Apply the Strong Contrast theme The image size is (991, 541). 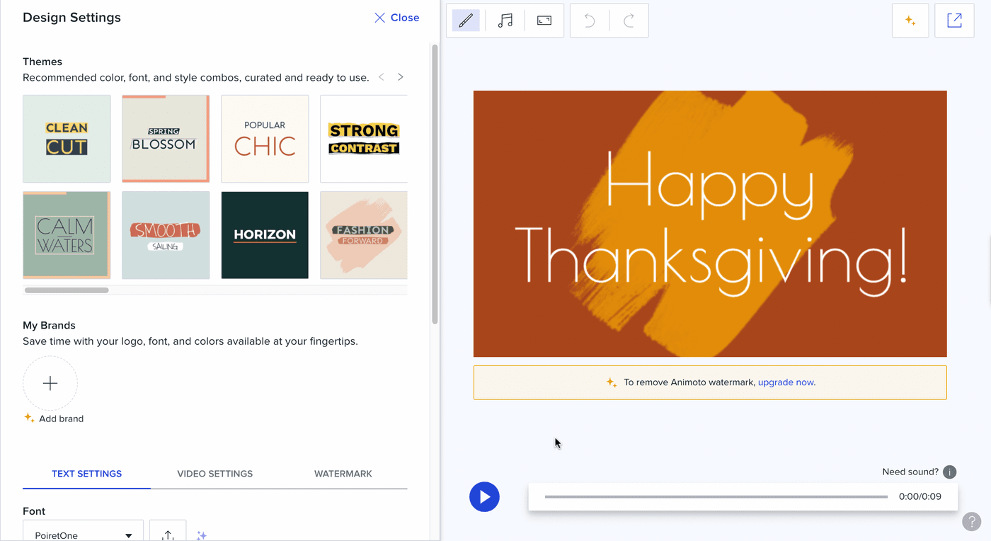click(364, 139)
